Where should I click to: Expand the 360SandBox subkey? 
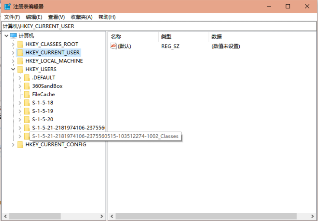[20, 86]
